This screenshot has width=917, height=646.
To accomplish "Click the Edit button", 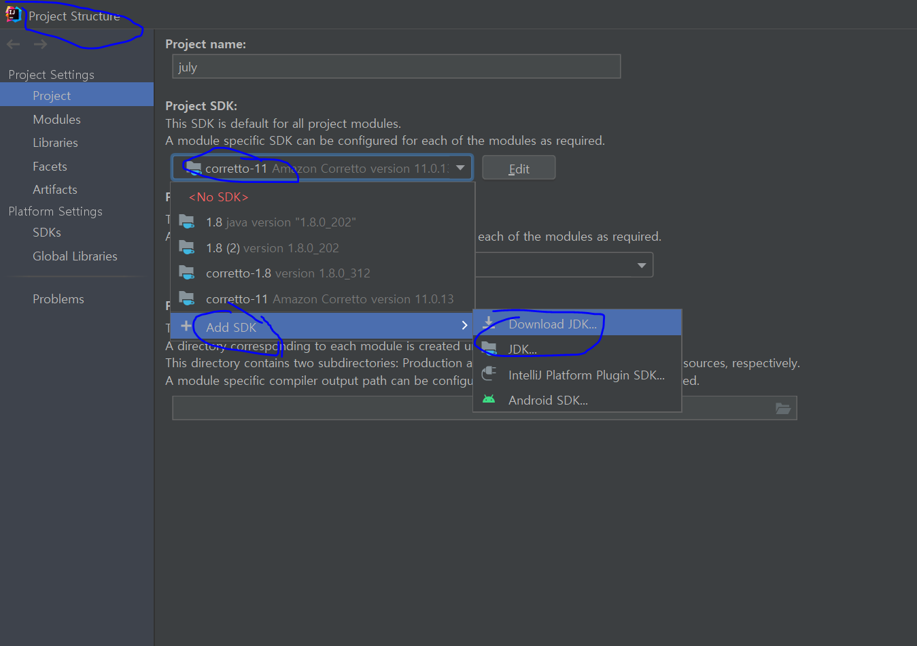I will pyautogui.click(x=519, y=168).
